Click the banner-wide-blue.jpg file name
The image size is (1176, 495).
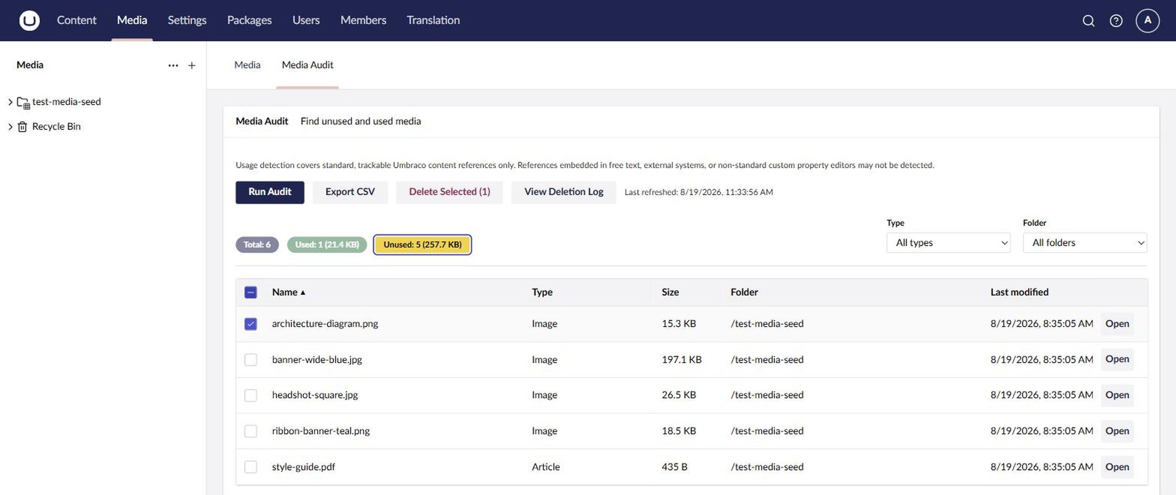[317, 360]
